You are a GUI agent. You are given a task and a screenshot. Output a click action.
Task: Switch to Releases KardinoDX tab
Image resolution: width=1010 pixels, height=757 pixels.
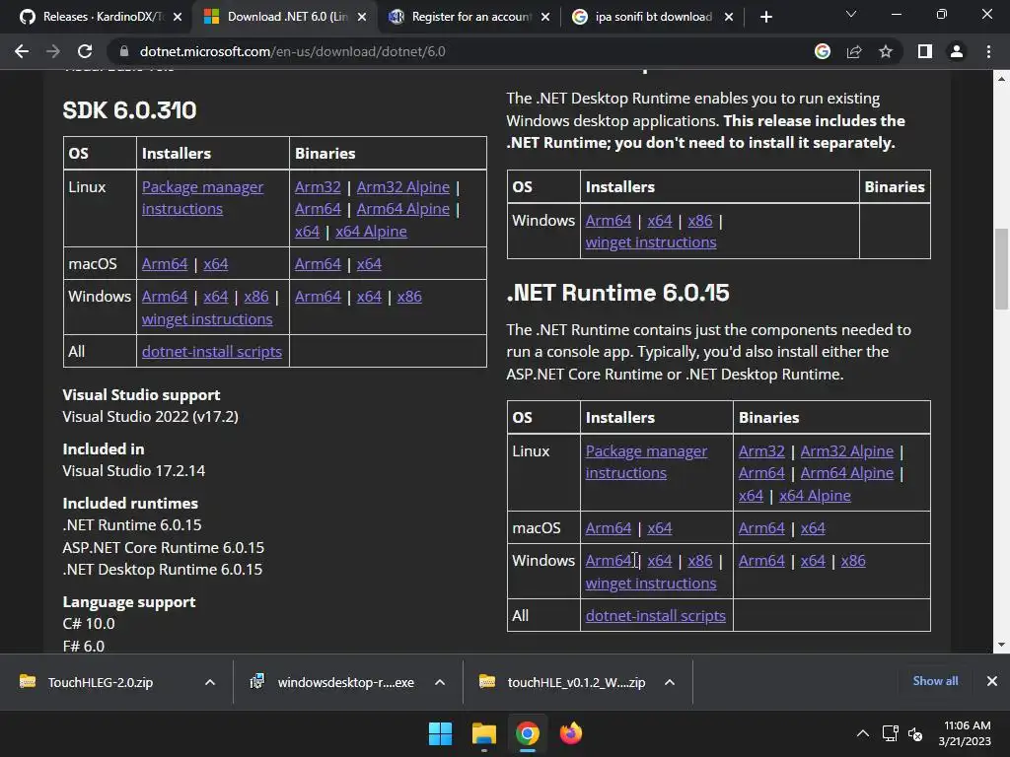(103, 17)
